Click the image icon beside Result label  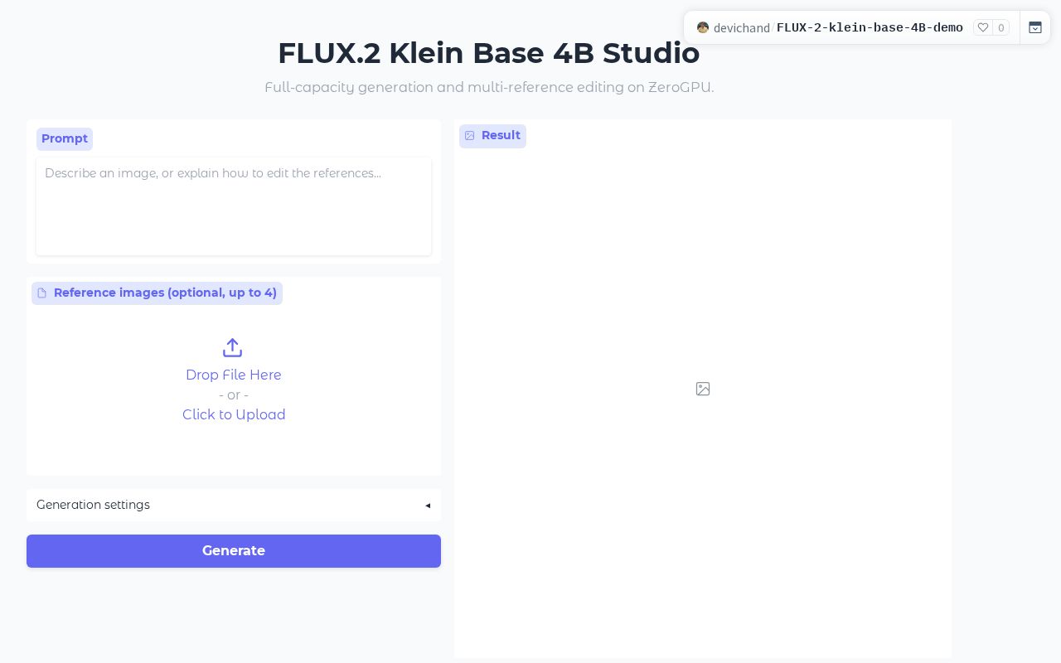(470, 136)
